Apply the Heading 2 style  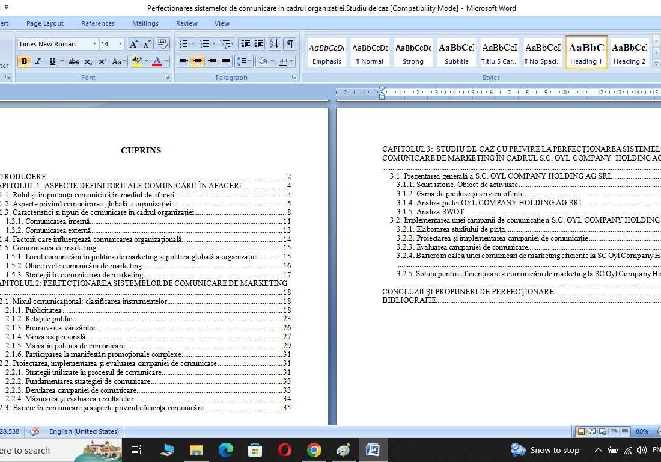pos(629,52)
